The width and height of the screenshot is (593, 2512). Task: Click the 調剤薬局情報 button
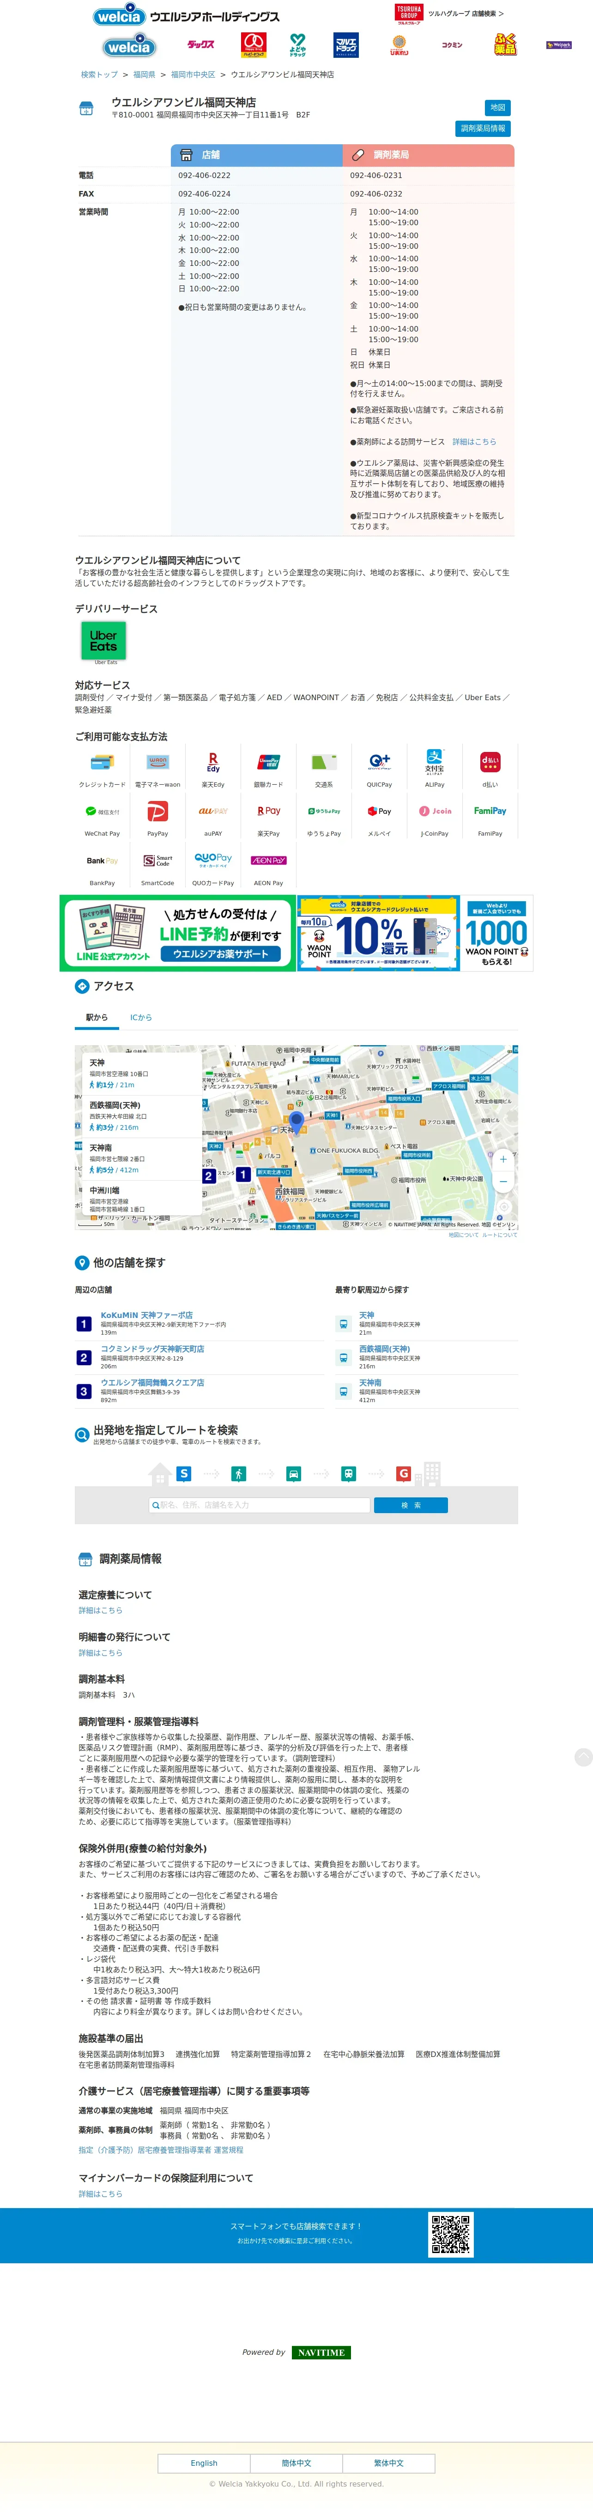tap(483, 128)
